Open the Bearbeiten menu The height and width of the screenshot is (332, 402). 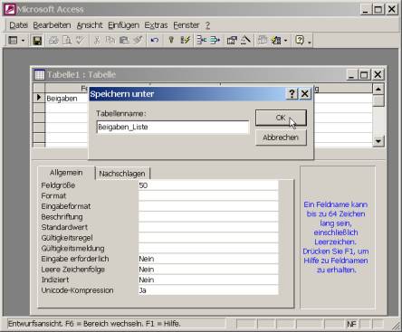pos(52,25)
